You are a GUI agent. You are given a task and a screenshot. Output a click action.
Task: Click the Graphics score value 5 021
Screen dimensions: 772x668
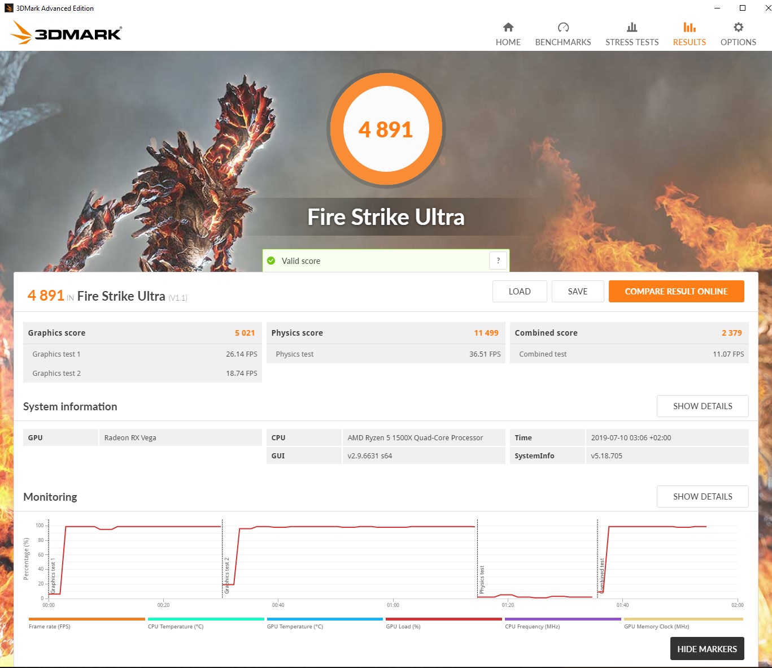click(245, 333)
